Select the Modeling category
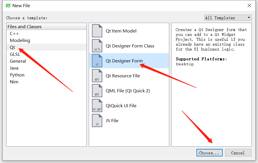The image size is (258, 163). [x=47, y=40]
